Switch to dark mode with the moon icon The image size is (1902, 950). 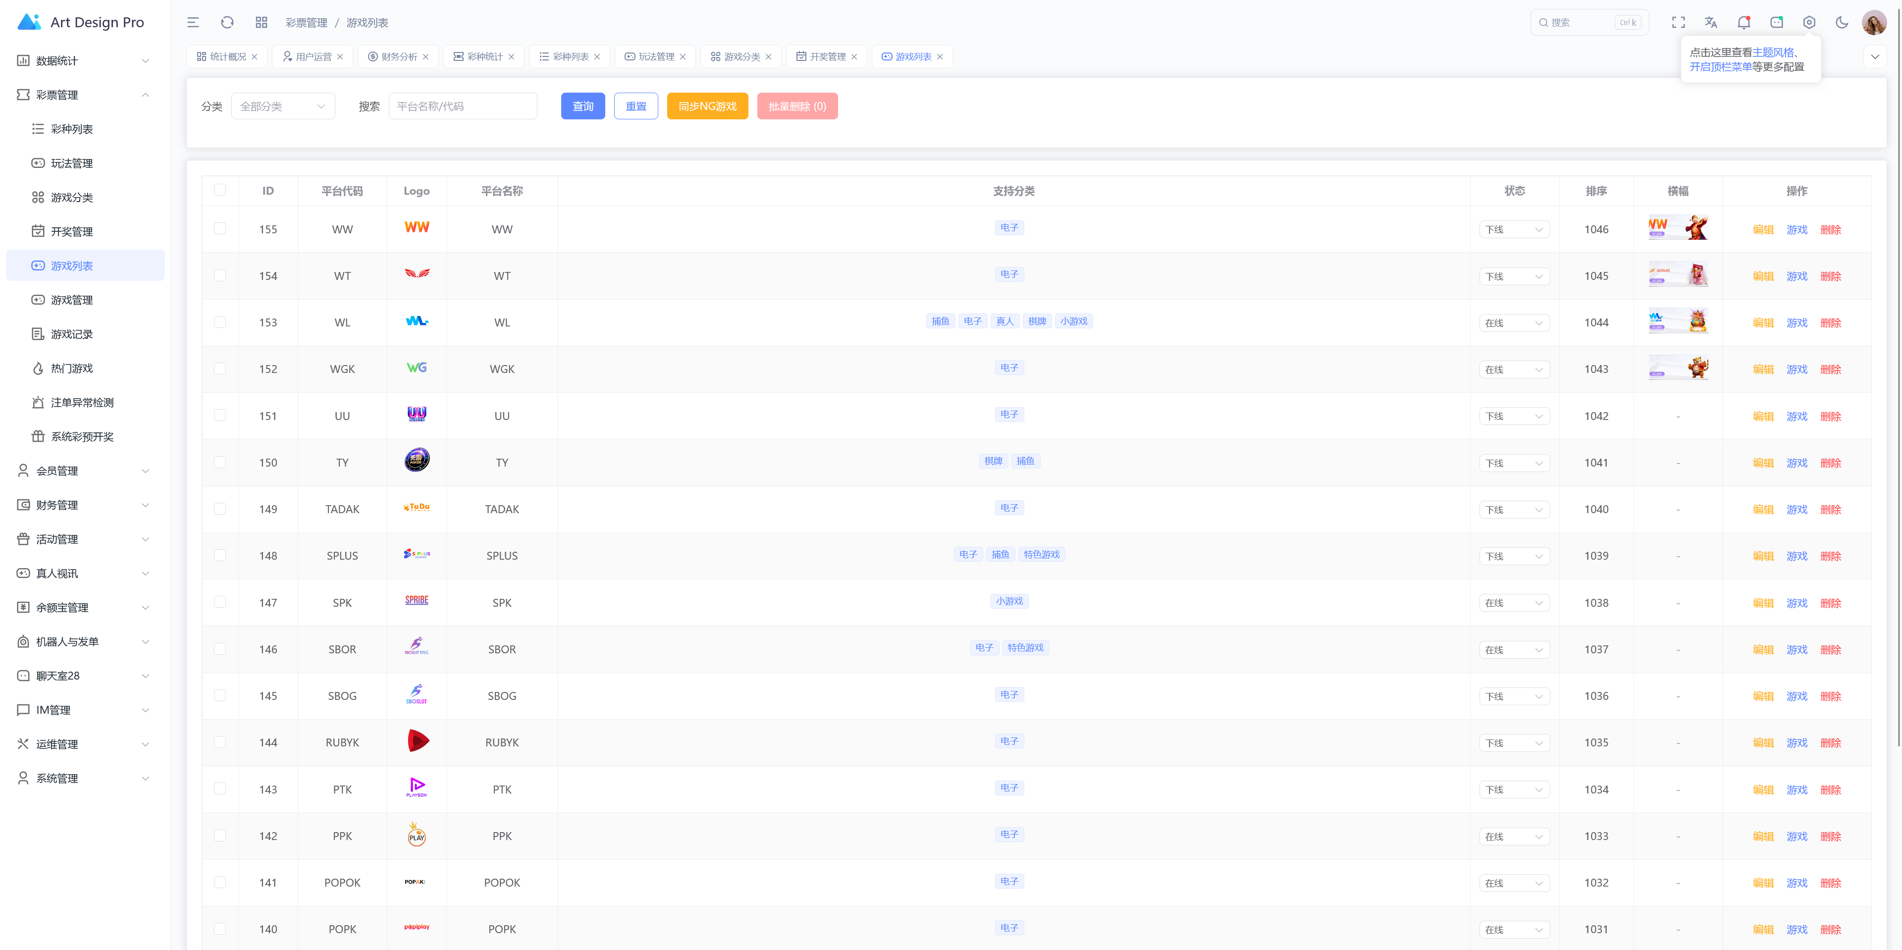[x=1842, y=22]
